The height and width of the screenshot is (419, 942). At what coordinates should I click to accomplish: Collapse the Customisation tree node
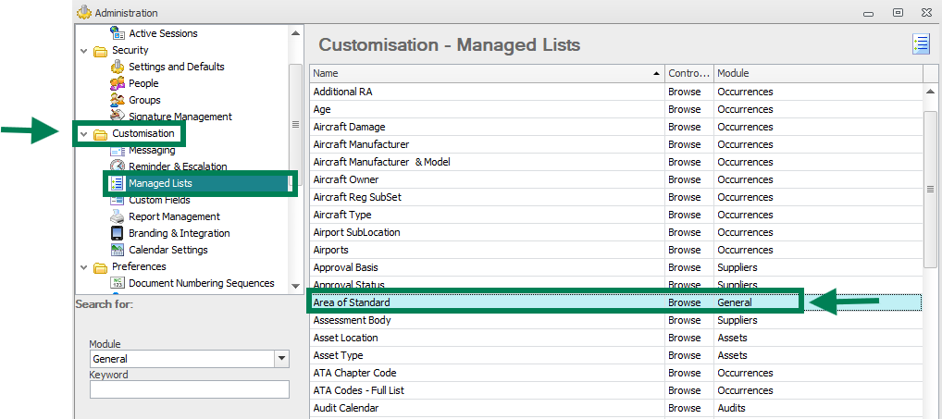tap(83, 134)
